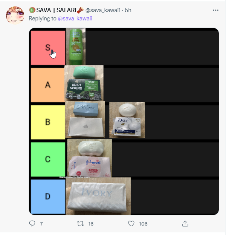The image size is (226, 235).
Task: Open the SAVA profile avatar picture
Action: pyautogui.click(x=15, y=15)
